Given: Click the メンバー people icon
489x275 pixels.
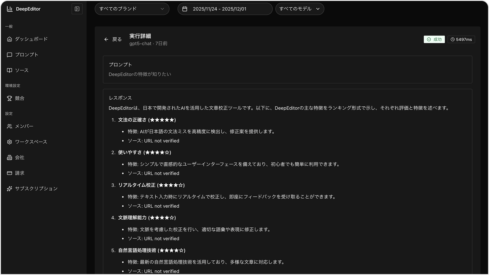Looking at the screenshot, I should click(10, 127).
